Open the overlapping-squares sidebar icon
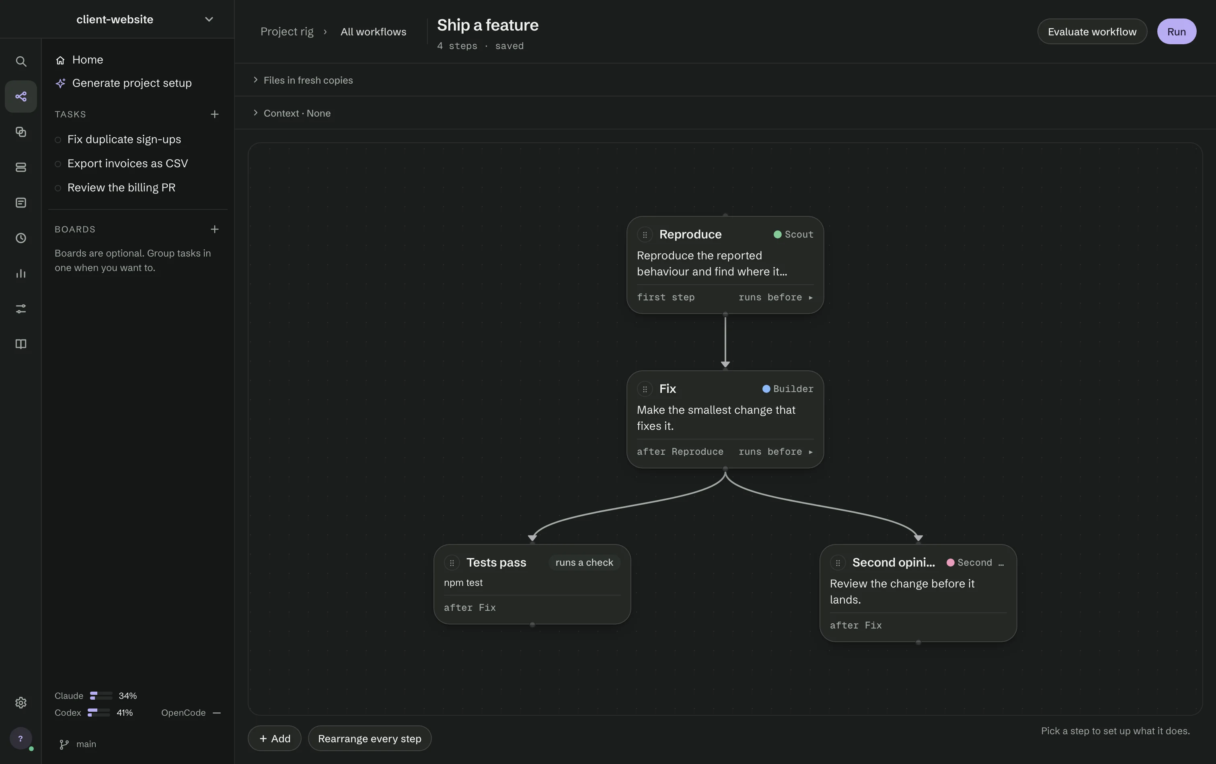The width and height of the screenshot is (1216, 764). coord(21,132)
